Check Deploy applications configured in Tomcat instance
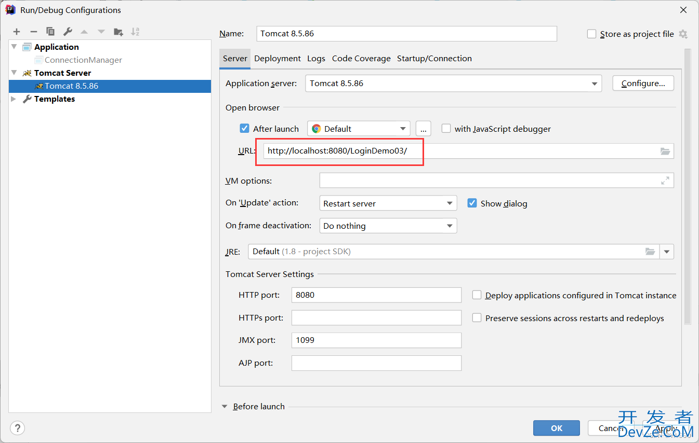This screenshot has height=443, width=699. pos(477,295)
